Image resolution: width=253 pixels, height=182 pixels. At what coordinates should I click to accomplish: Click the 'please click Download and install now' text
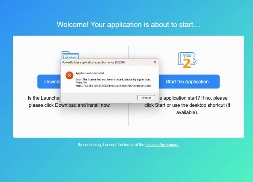pyautogui.click(x=70, y=105)
